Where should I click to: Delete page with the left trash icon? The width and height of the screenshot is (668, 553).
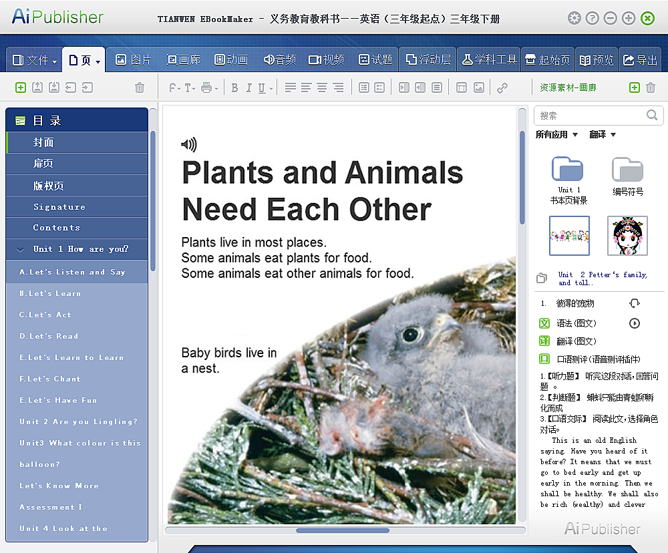[140, 87]
